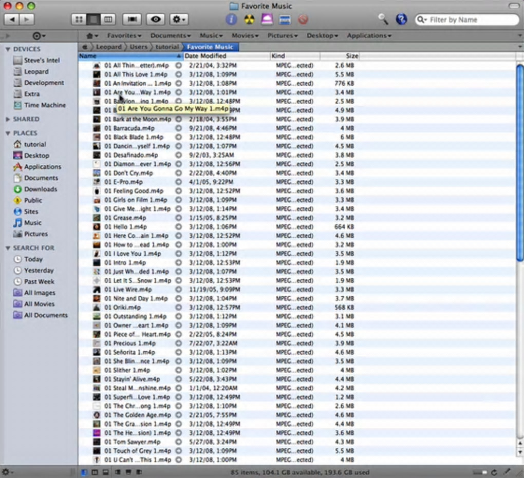The image size is (524, 478).
Task: Click album icon of 01 Oriki.m4p
Action: 97,308
